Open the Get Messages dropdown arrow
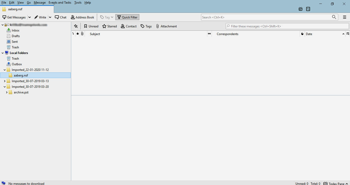 click(x=29, y=17)
